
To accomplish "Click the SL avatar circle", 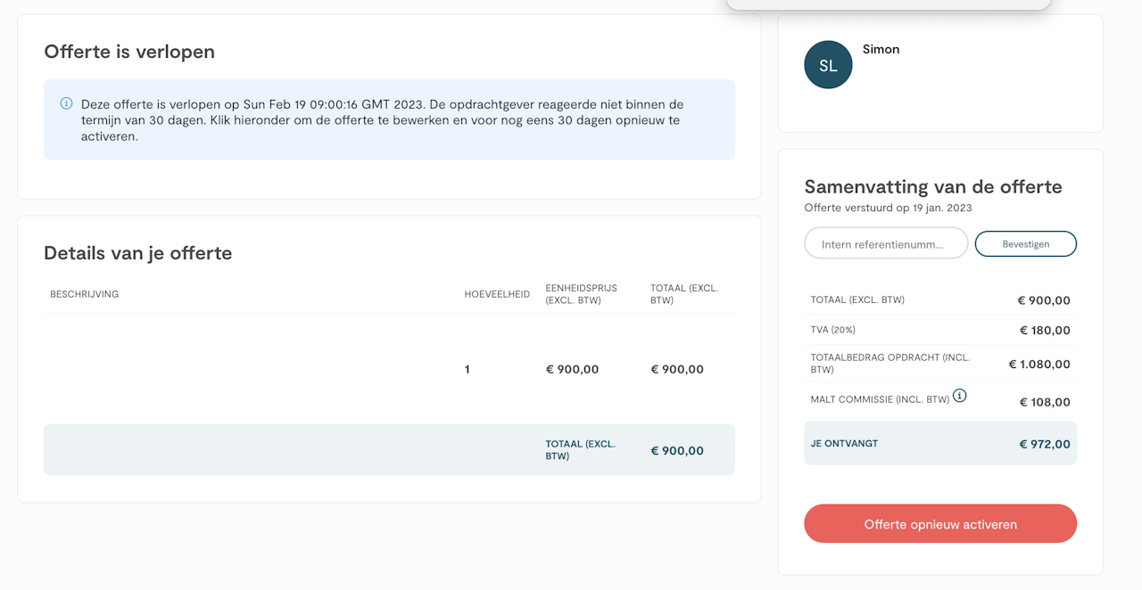I will click(x=828, y=65).
